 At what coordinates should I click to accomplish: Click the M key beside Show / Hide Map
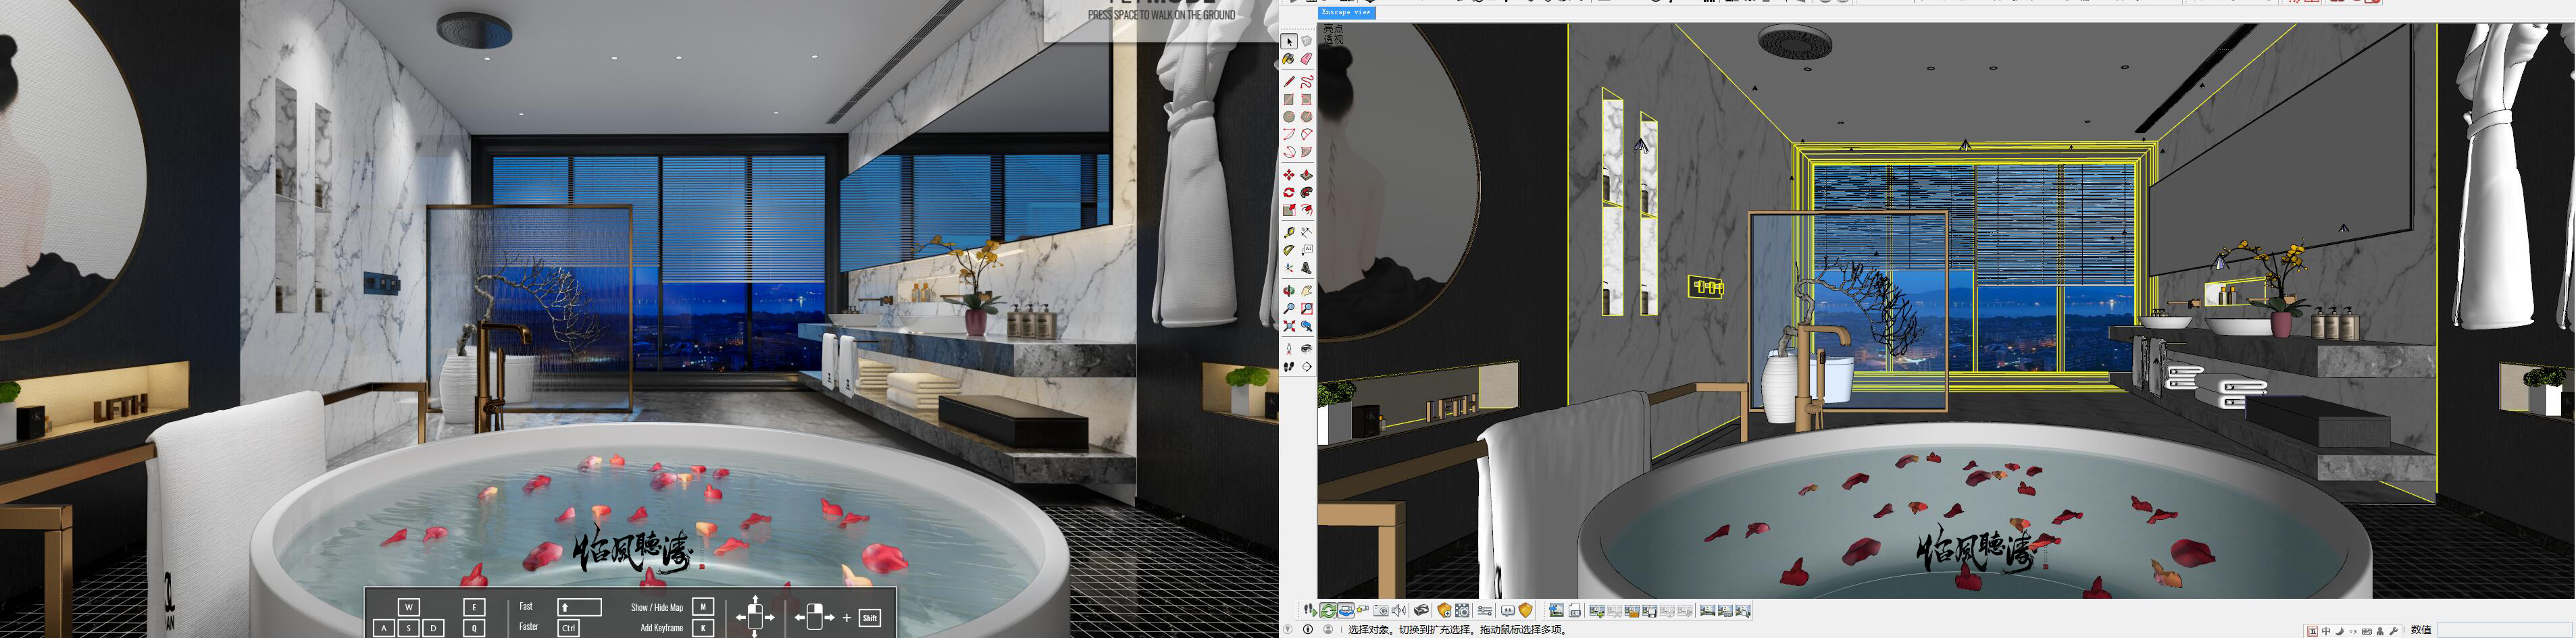703,606
